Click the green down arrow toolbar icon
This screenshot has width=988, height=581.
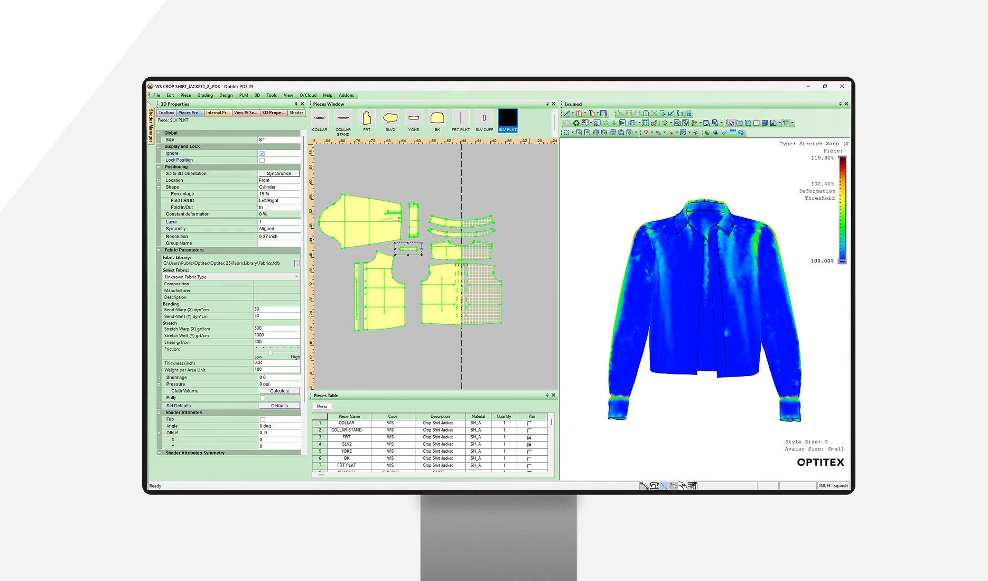tap(613, 123)
